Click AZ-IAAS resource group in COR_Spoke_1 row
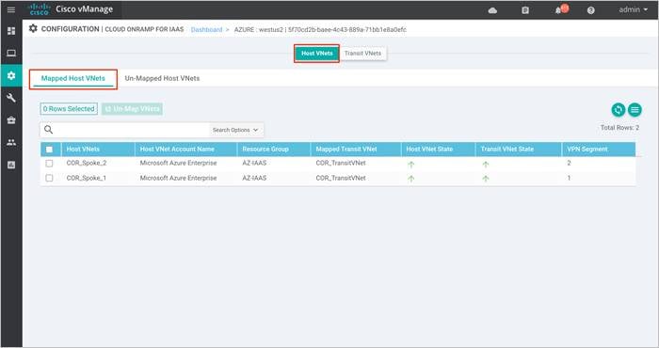 click(254, 178)
